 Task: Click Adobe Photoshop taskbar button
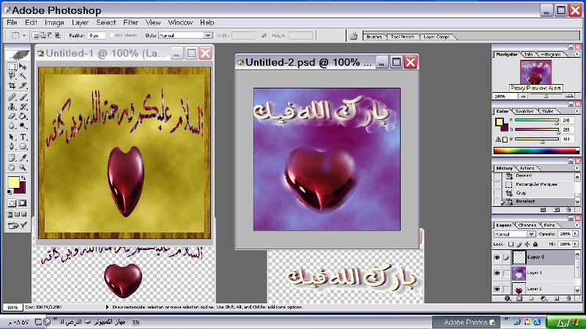point(464,322)
